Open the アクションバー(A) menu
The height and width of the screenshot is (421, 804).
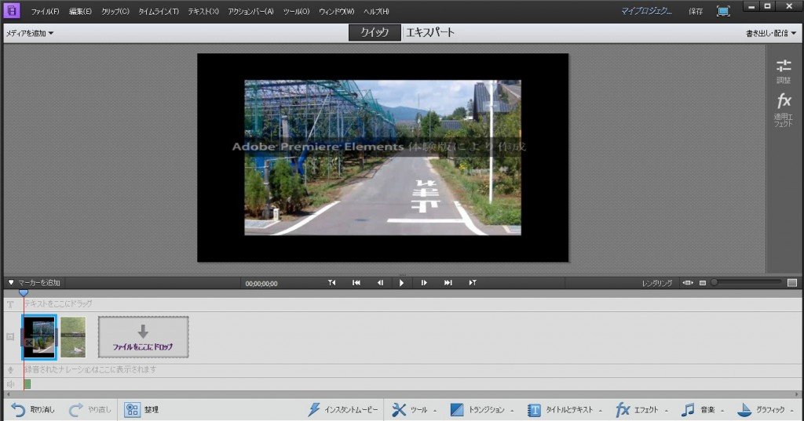(x=250, y=11)
